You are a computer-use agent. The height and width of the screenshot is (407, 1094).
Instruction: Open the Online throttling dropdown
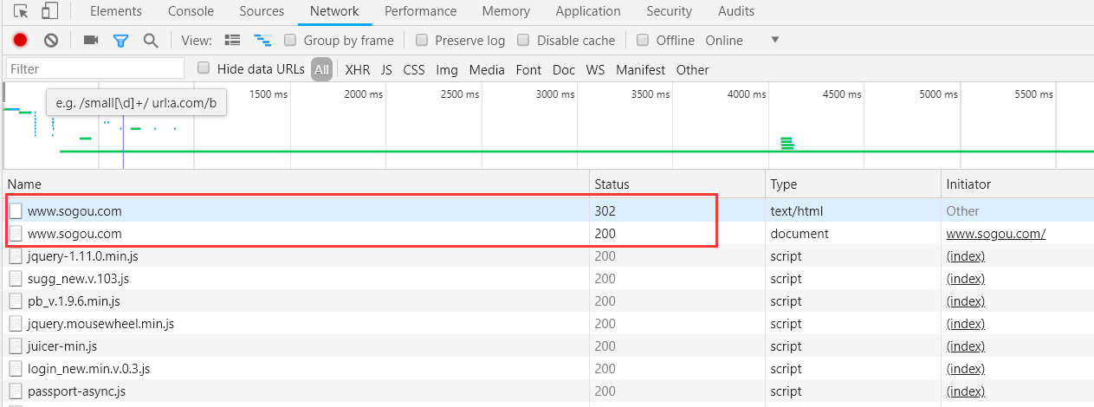pos(742,40)
